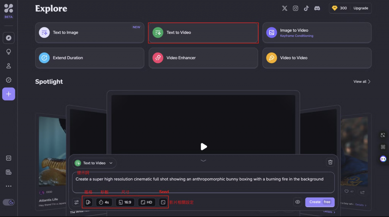Open the TikTok social link
Image resolution: width=389 pixels, height=217 pixels.
pos(306,8)
